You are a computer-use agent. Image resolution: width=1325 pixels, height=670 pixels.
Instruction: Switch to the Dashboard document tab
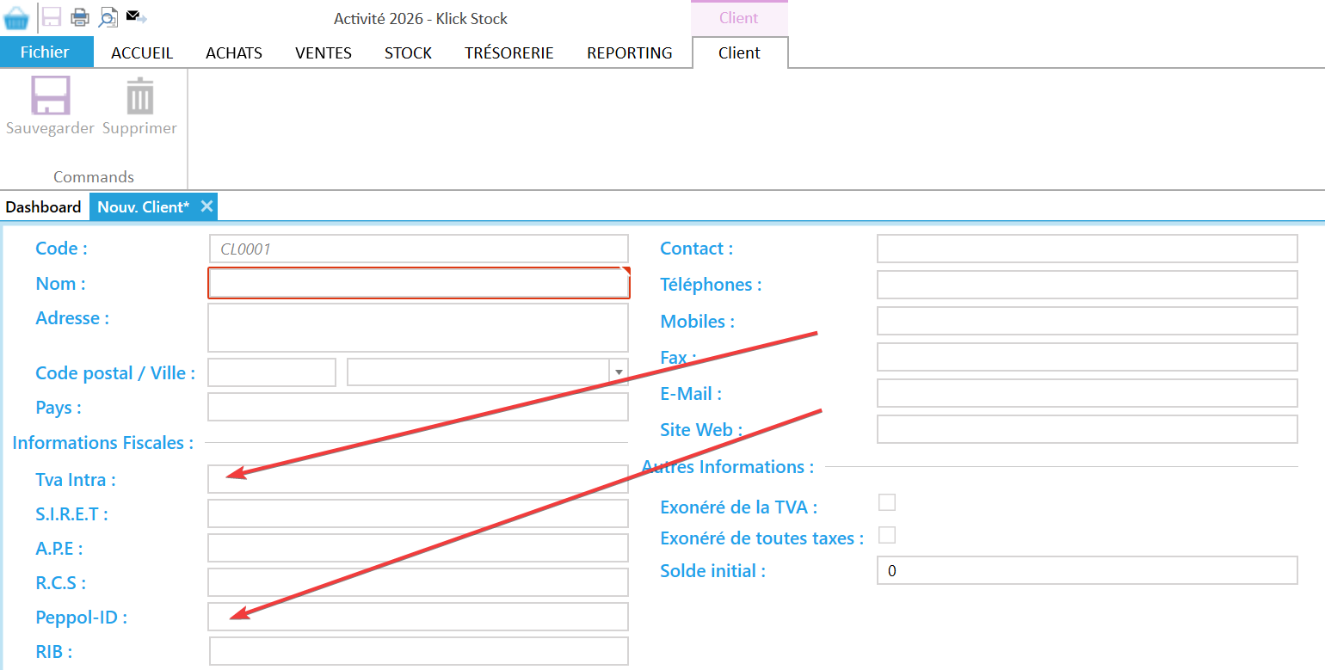(x=43, y=207)
